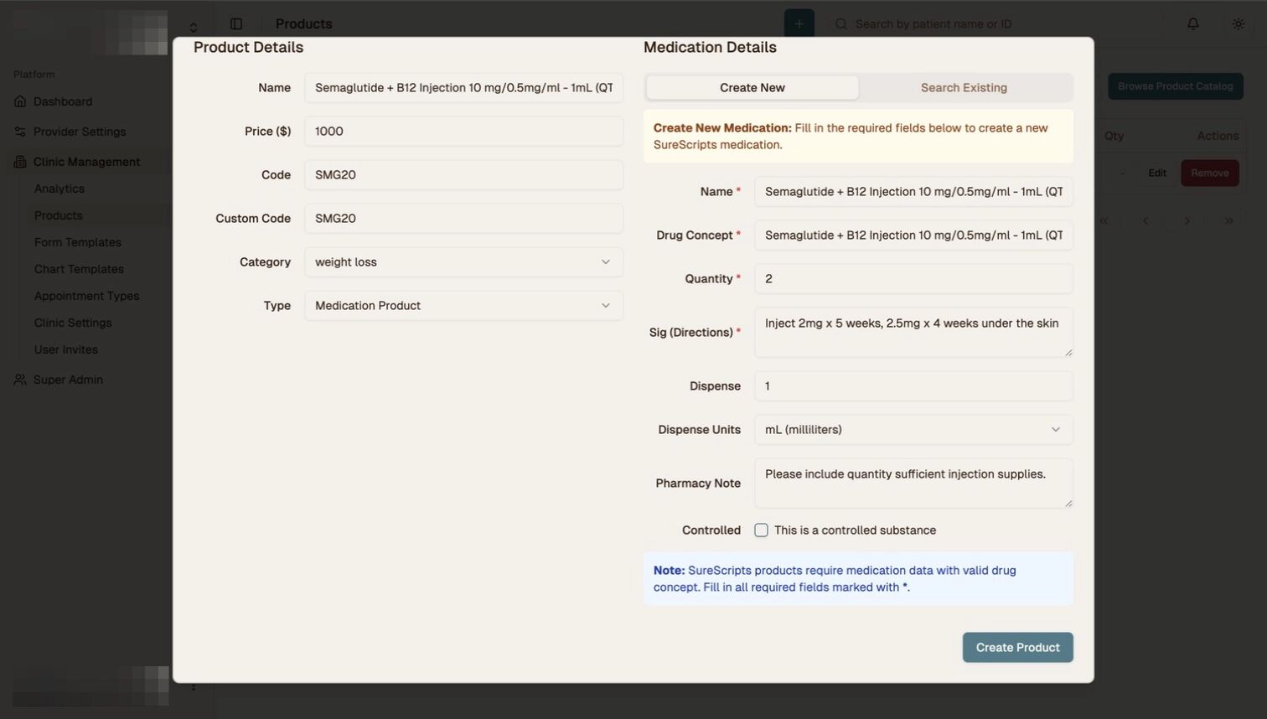Image resolution: width=1267 pixels, height=719 pixels.
Task: Focus the Pharmacy Note text field
Action: [x=913, y=484]
